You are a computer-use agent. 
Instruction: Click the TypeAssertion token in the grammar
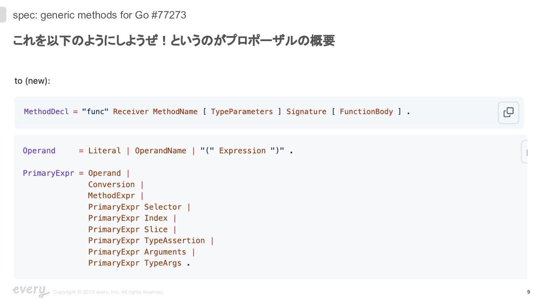[174, 241]
